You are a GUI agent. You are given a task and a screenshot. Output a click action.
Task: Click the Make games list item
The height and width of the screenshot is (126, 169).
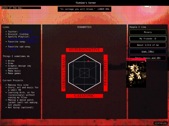14,73
